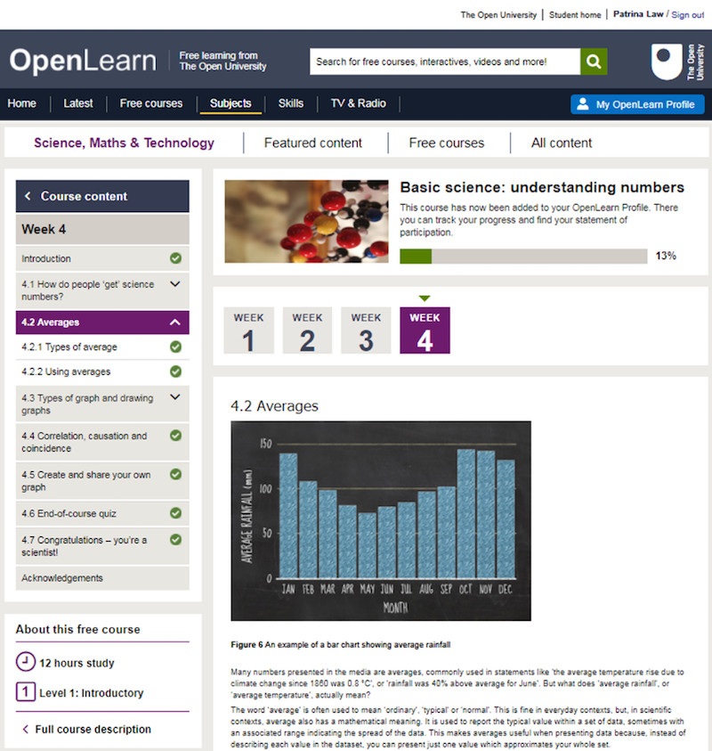Viewport: 712px width, 751px height.
Task: Click the profile person icon in My OpenLearn Profile
Action: tap(583, 104)
